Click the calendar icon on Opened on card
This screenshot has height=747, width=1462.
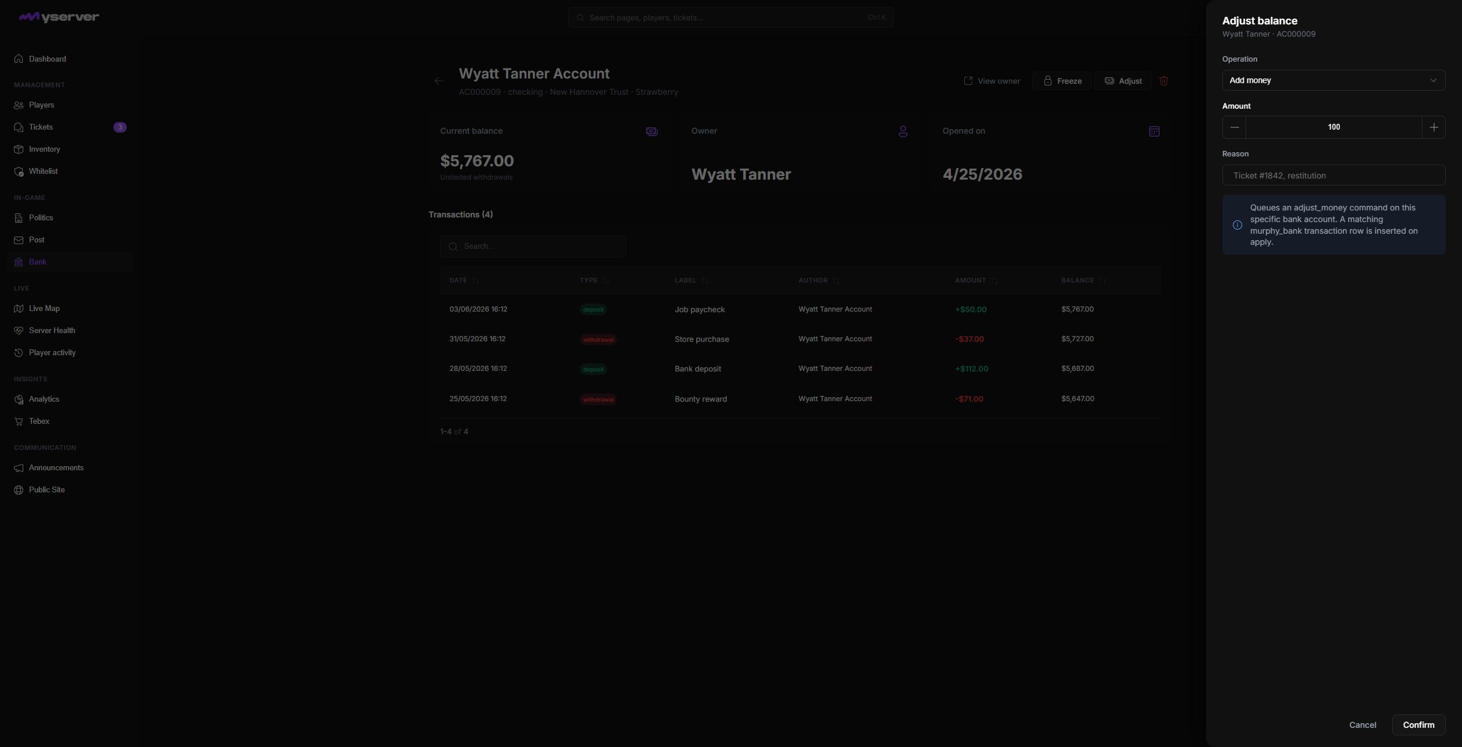click(1154, 131)
